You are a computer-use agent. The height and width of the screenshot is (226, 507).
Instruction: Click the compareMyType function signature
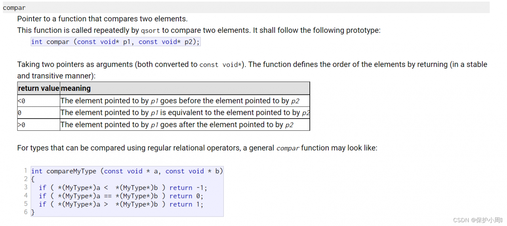click(x=127, y=171)
